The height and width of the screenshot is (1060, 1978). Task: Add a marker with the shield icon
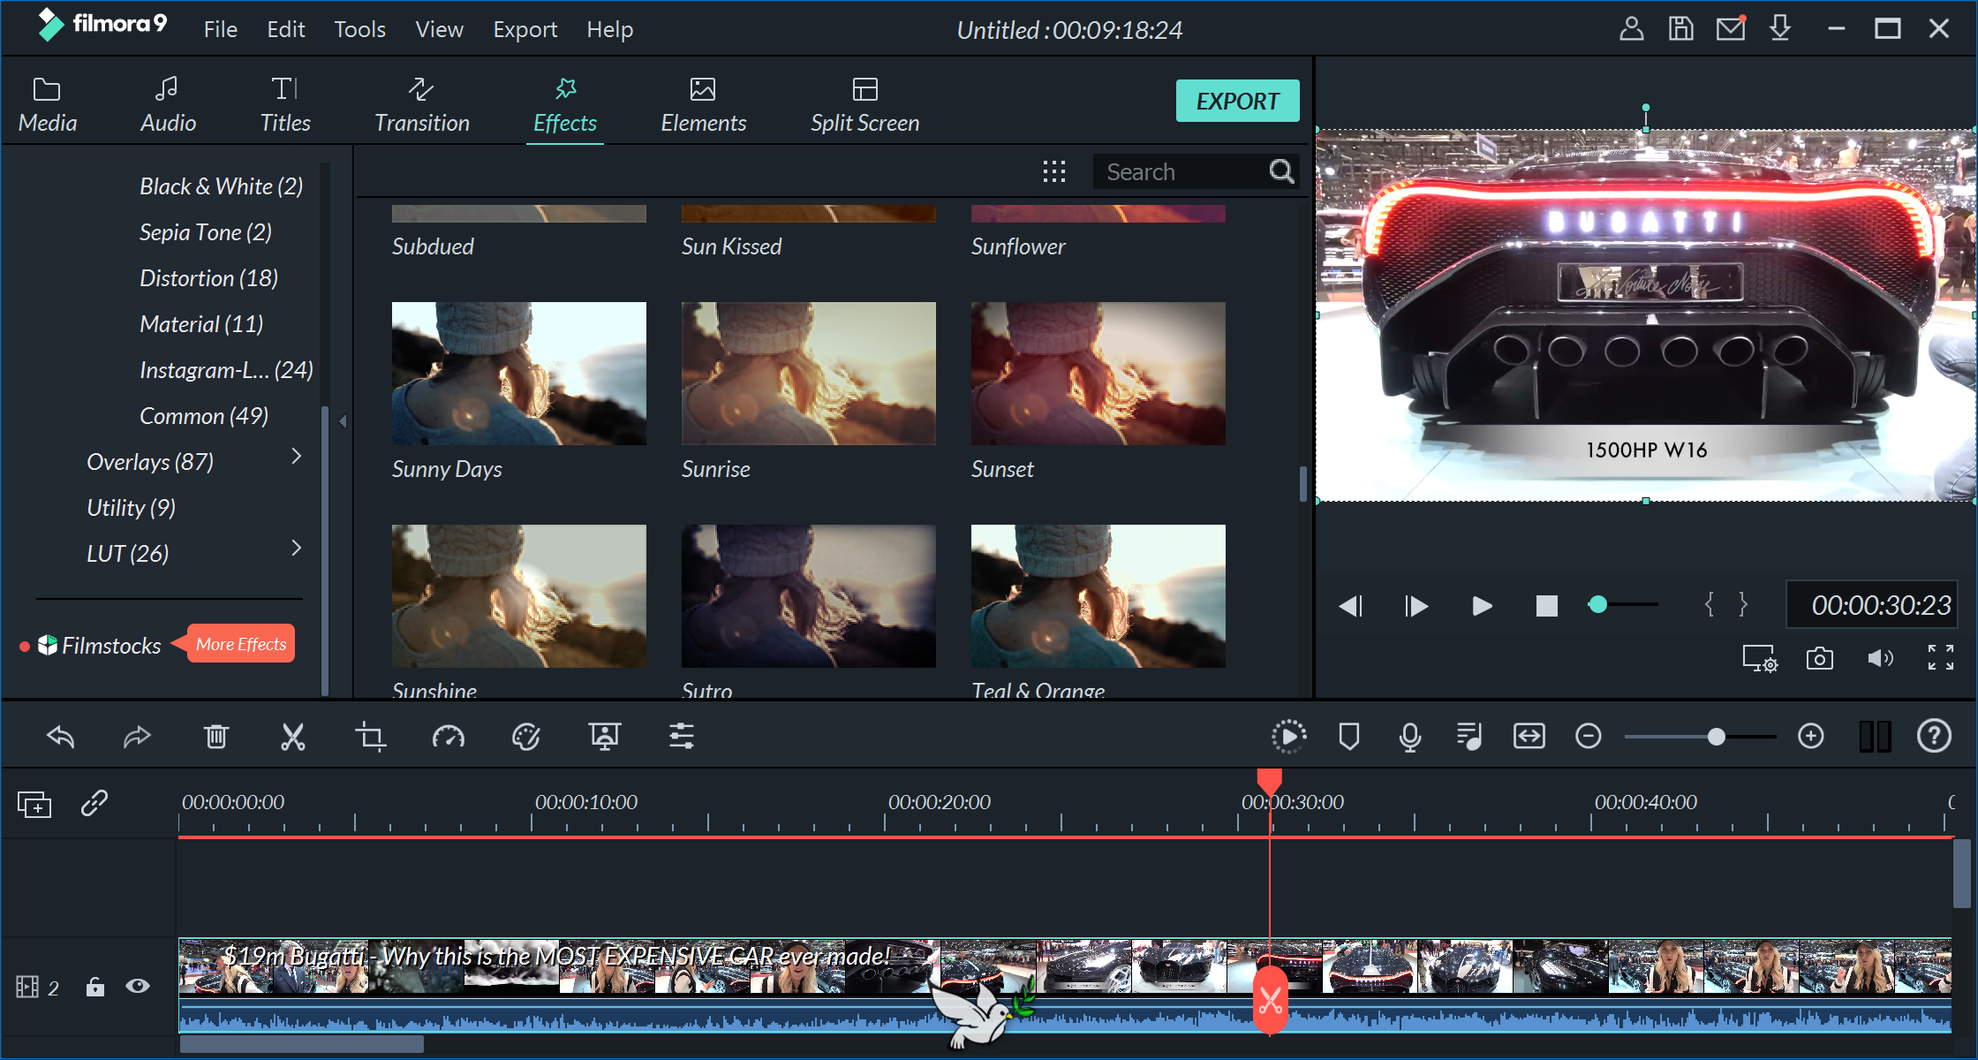pyautogui.click(x=1349, y=736)
